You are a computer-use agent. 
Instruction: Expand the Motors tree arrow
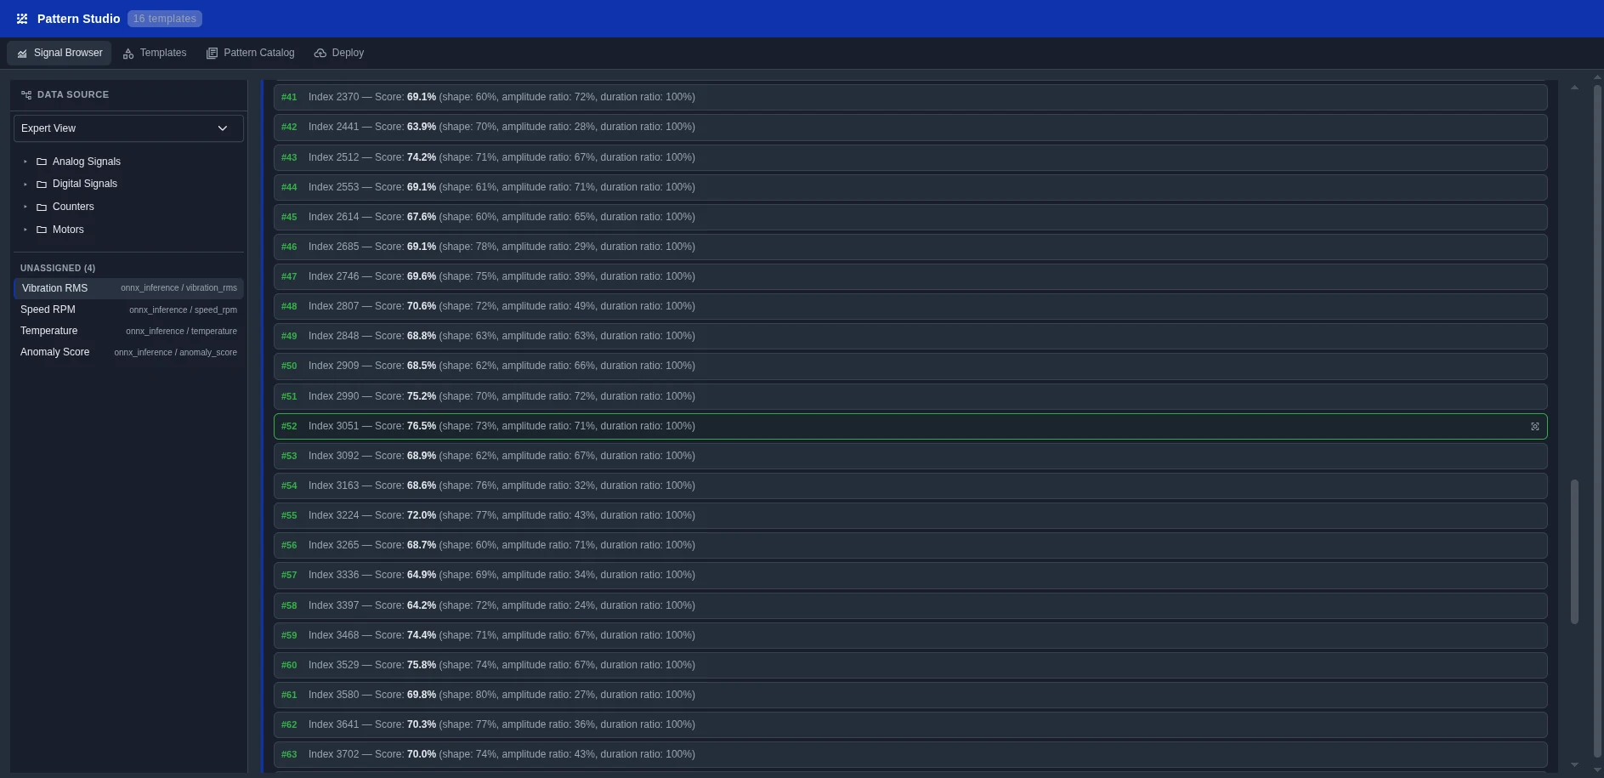pyautogui.click(x=26, y=230)
